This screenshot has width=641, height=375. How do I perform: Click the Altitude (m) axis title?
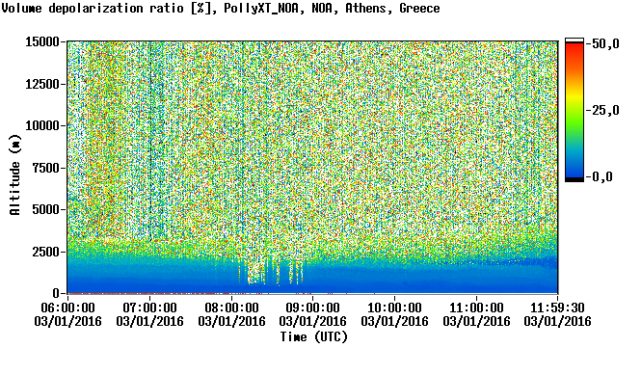tap(14, 174)
